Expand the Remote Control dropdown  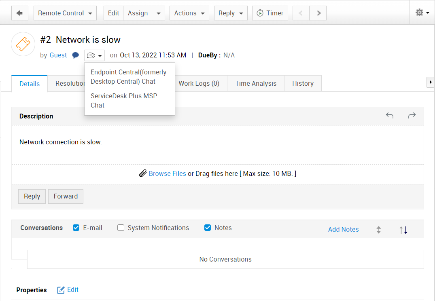tap(65, 13)
